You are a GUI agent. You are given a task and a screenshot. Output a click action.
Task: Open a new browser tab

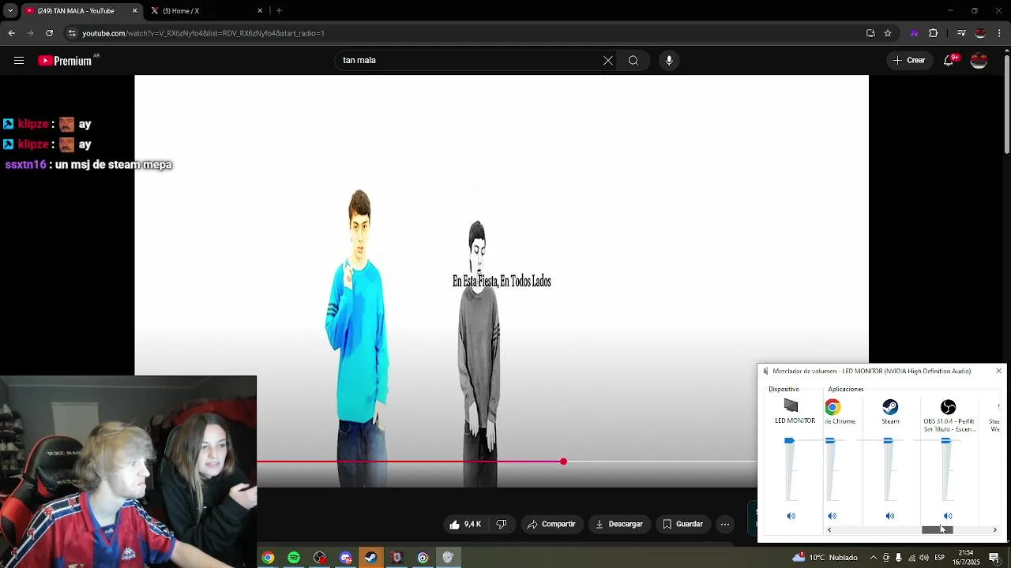point(279,11)
